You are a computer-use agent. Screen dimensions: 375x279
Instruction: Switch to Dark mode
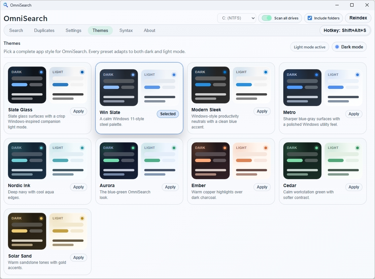[349, 47]
